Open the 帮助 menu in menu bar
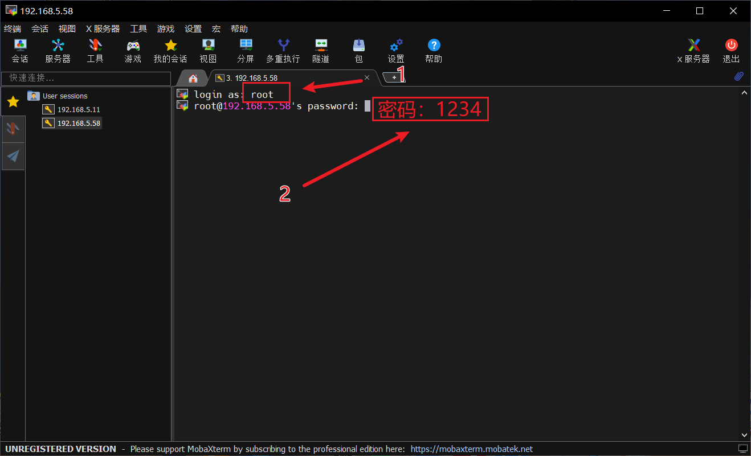 click(x=239, y=29)
